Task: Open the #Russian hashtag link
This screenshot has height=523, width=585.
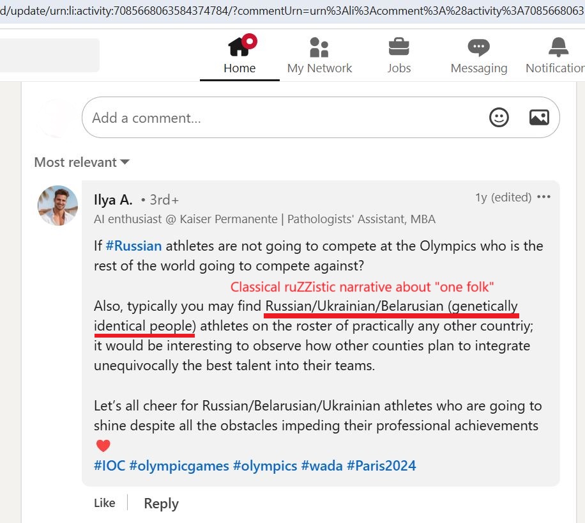Action: click(133, 246)
